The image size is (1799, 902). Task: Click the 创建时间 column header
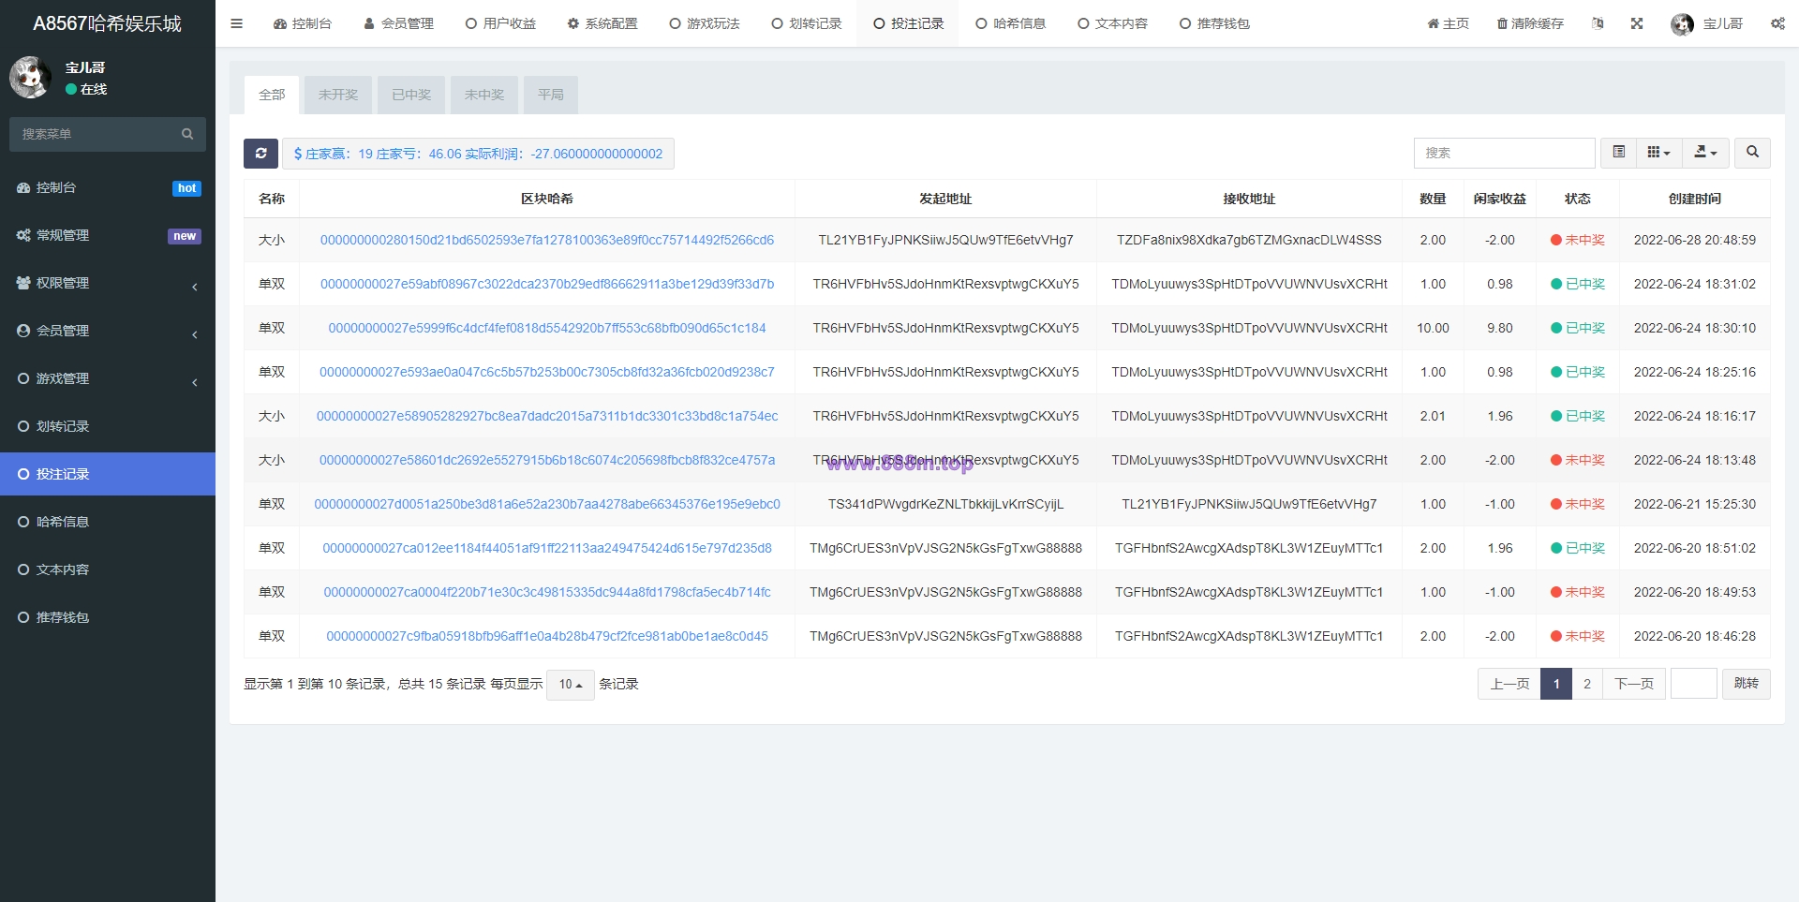click(x=1694, y=199)
